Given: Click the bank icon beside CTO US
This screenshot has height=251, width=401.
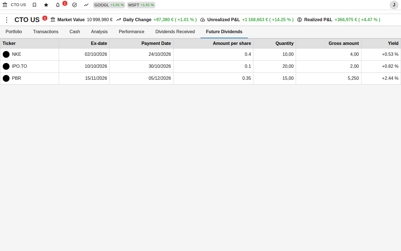Looking at the screenshot, I should (5, 5).
